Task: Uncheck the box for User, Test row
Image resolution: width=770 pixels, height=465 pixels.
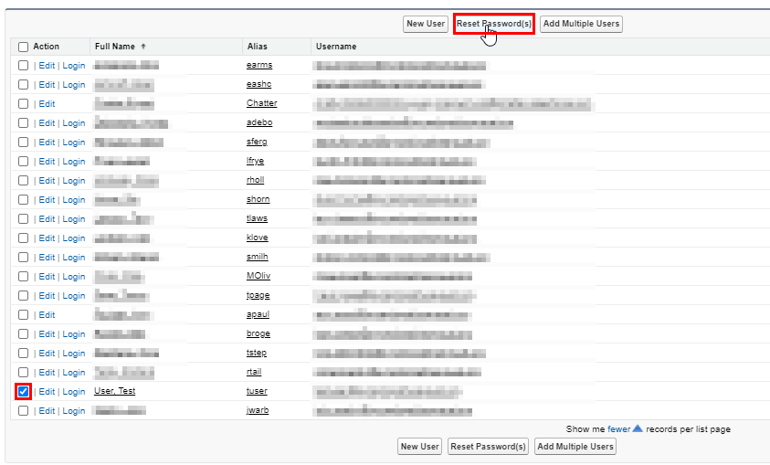Action: (x=23, y=391)
